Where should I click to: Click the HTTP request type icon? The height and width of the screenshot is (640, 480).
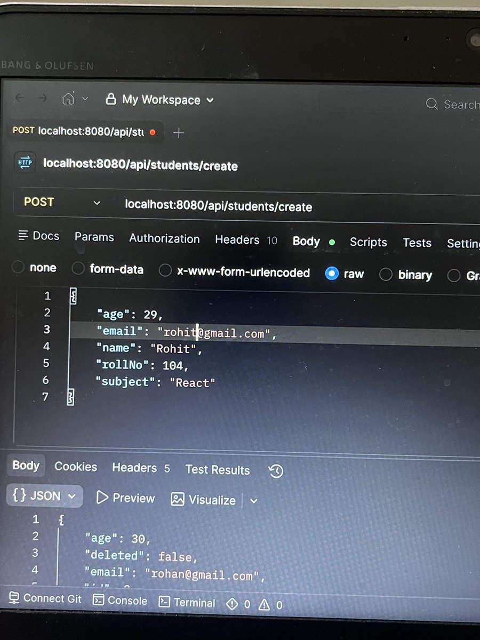tap(25, 163)
